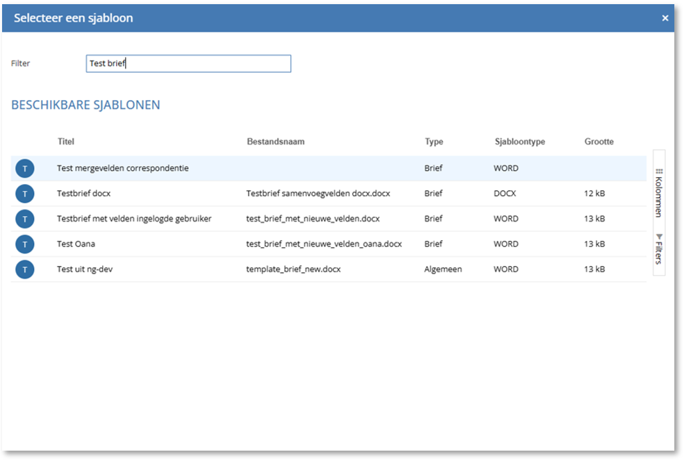Screen dimensions: 691x468
Task: Focus the Filter text input field
Action: point(188,64)
